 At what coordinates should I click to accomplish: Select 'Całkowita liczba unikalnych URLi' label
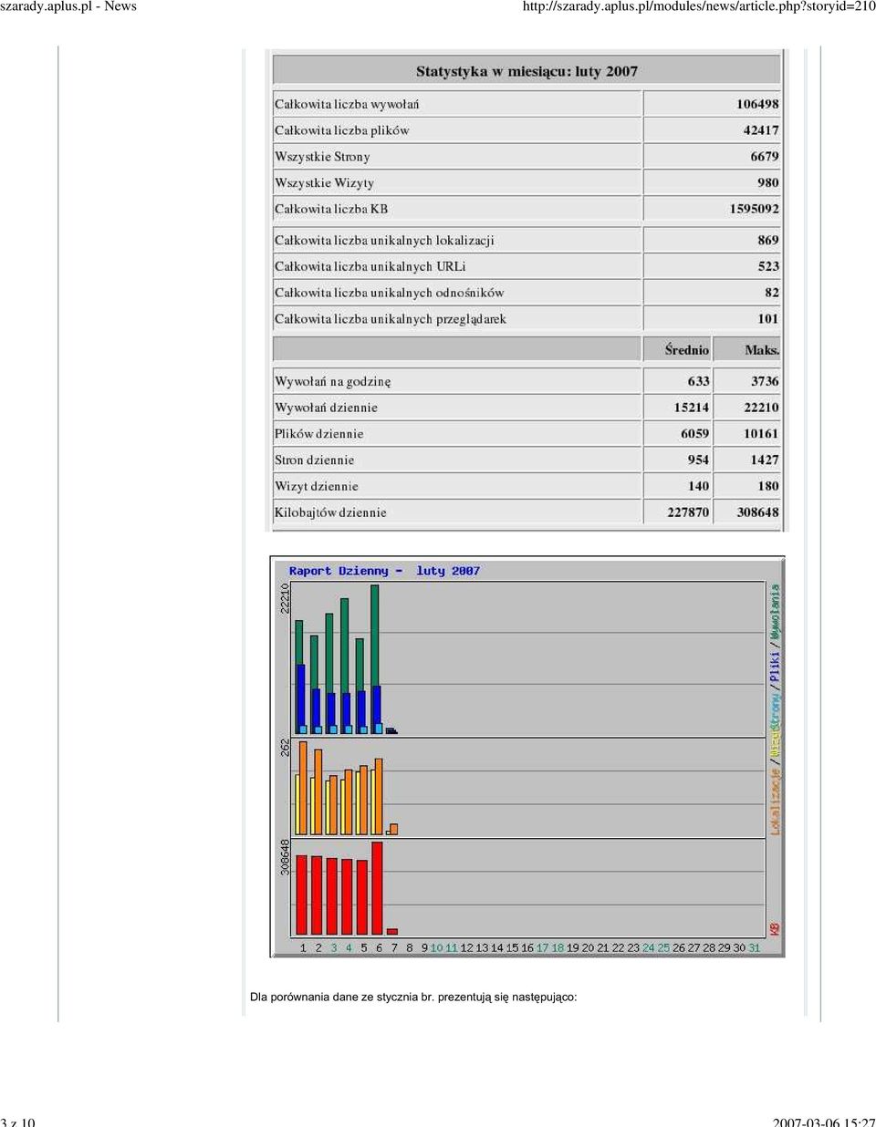pos(370,266)
